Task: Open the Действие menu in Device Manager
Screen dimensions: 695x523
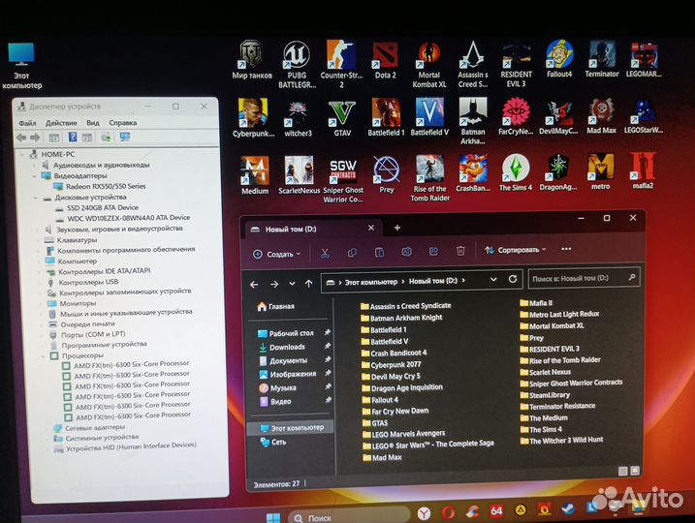Action: pyautogui.click(x=61, y=123)
